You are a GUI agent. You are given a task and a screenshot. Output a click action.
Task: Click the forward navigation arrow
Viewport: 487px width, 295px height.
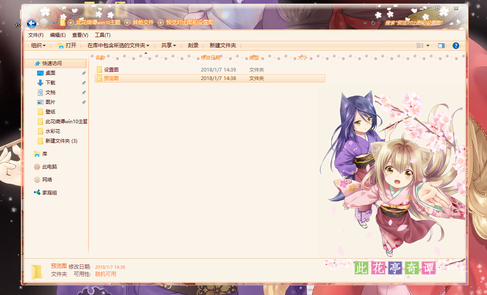(43, 23)
